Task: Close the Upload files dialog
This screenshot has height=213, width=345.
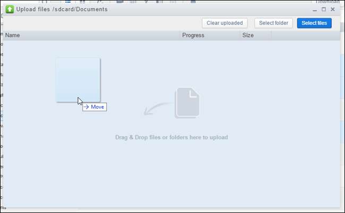Action: [333, 9]
